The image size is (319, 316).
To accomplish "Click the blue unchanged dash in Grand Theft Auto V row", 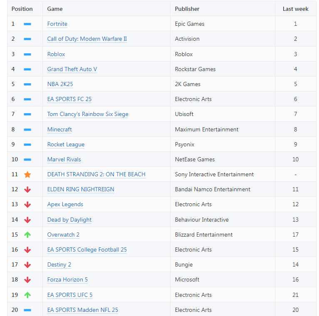I will tap(27, 69).
